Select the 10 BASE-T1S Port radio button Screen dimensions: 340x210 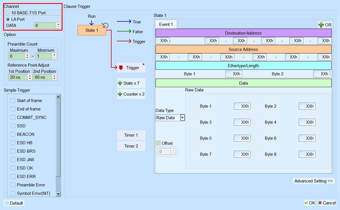click(x=8, y=13)
